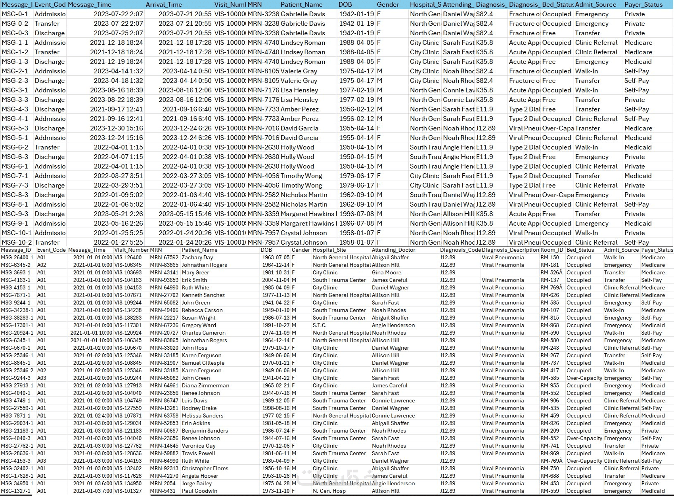The width and height of the screenshot is (674, 496).
Task: Click room cell RM-150
Action: tap(550, 257)
